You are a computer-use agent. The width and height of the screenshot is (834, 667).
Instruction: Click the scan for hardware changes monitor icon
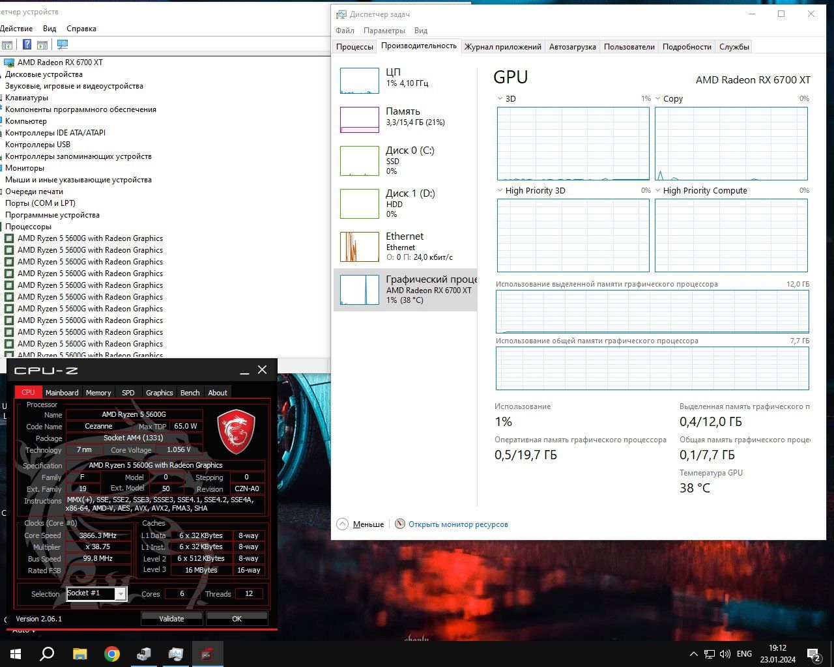[x=63, y=45]
